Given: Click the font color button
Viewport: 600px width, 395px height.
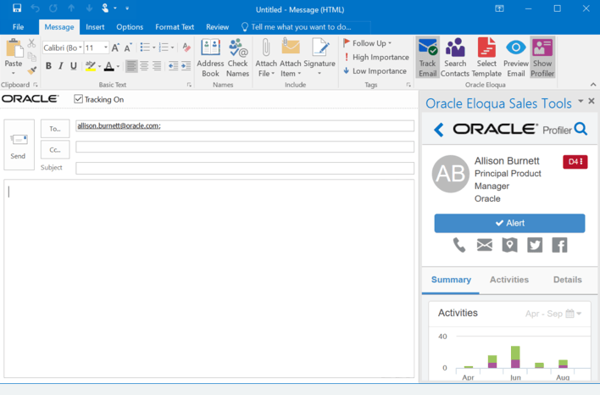Looking at the screenshot, I should tap(109, 66).
